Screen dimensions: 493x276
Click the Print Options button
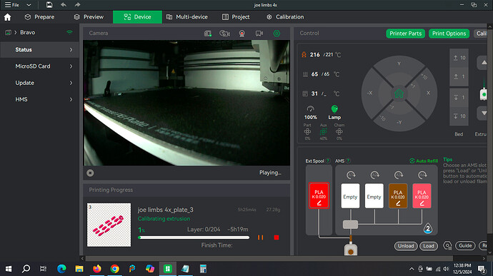click(x=449, y=34)
